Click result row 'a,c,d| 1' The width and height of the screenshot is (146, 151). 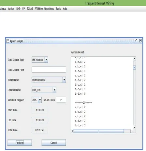pyautogui.click(x=80, y=71)
